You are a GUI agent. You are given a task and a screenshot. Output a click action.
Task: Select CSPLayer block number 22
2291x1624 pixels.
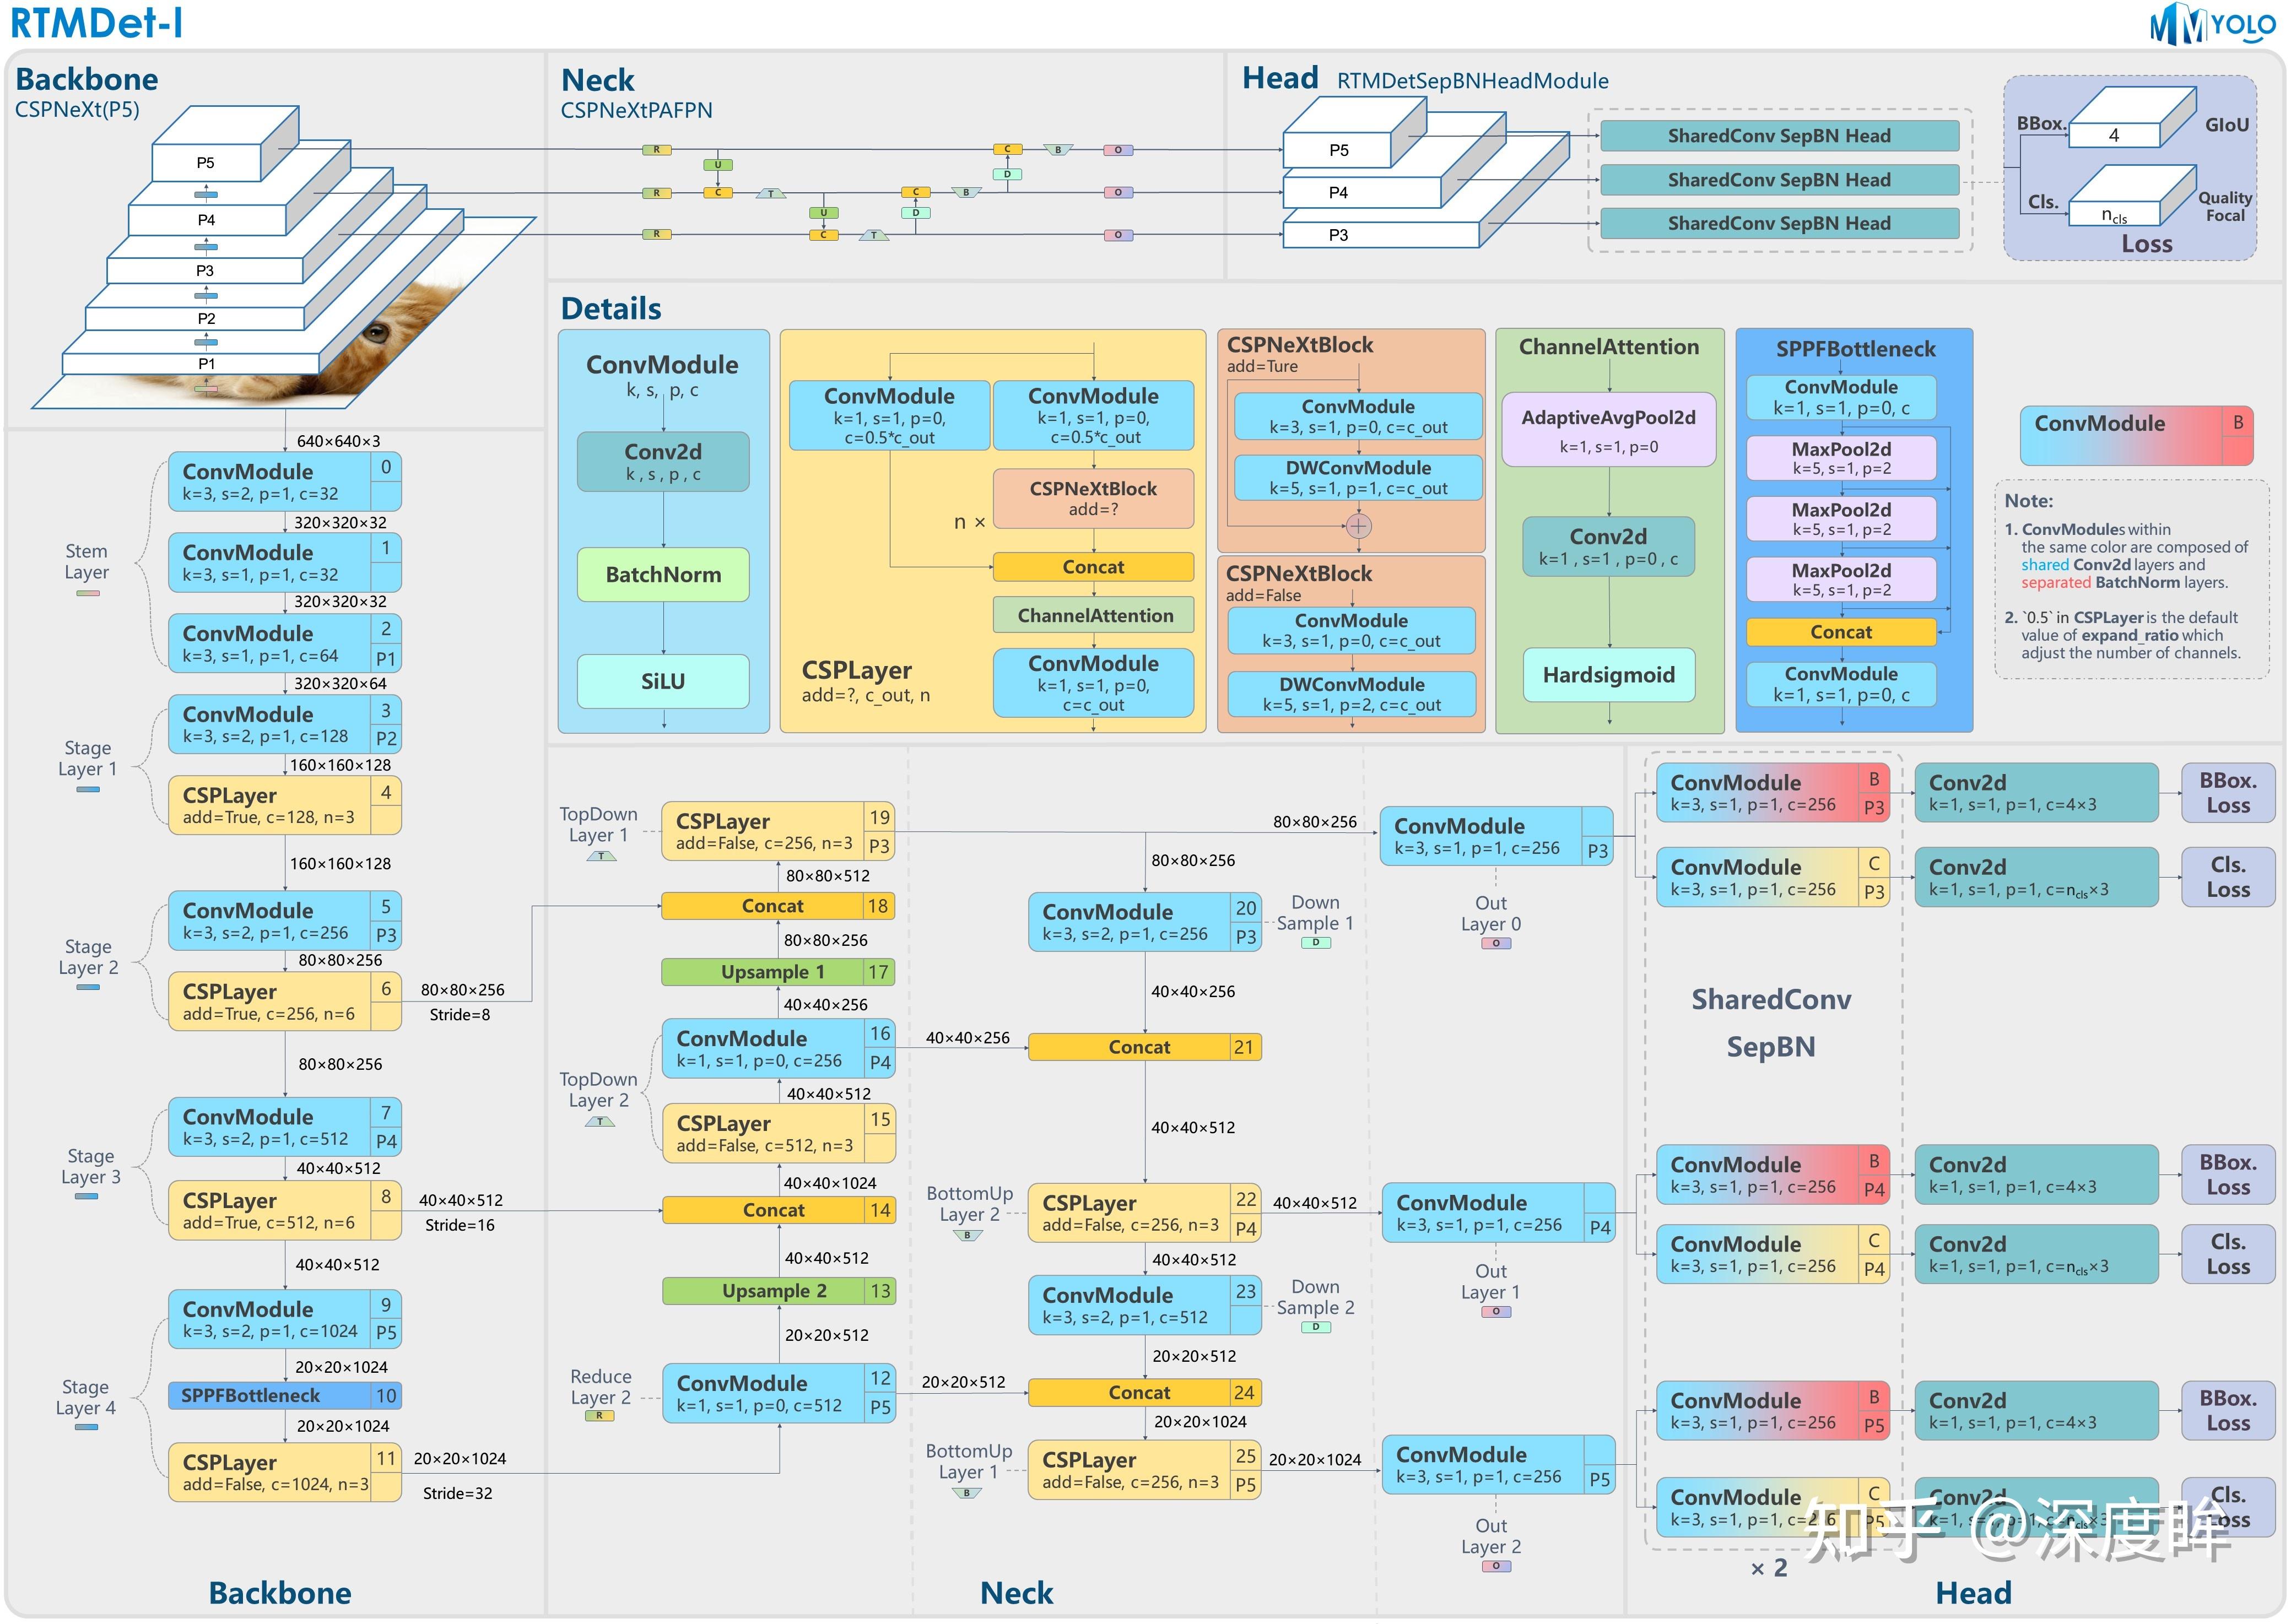pyautogui.click(x=1145, y=1213)
